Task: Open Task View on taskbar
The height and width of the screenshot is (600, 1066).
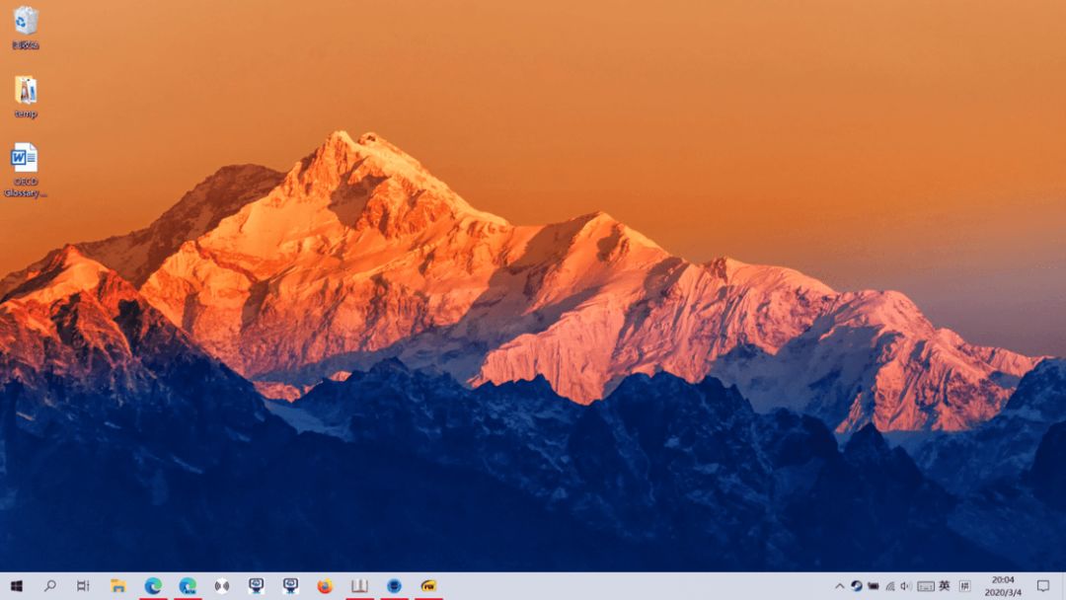Action: pos(83,586)
